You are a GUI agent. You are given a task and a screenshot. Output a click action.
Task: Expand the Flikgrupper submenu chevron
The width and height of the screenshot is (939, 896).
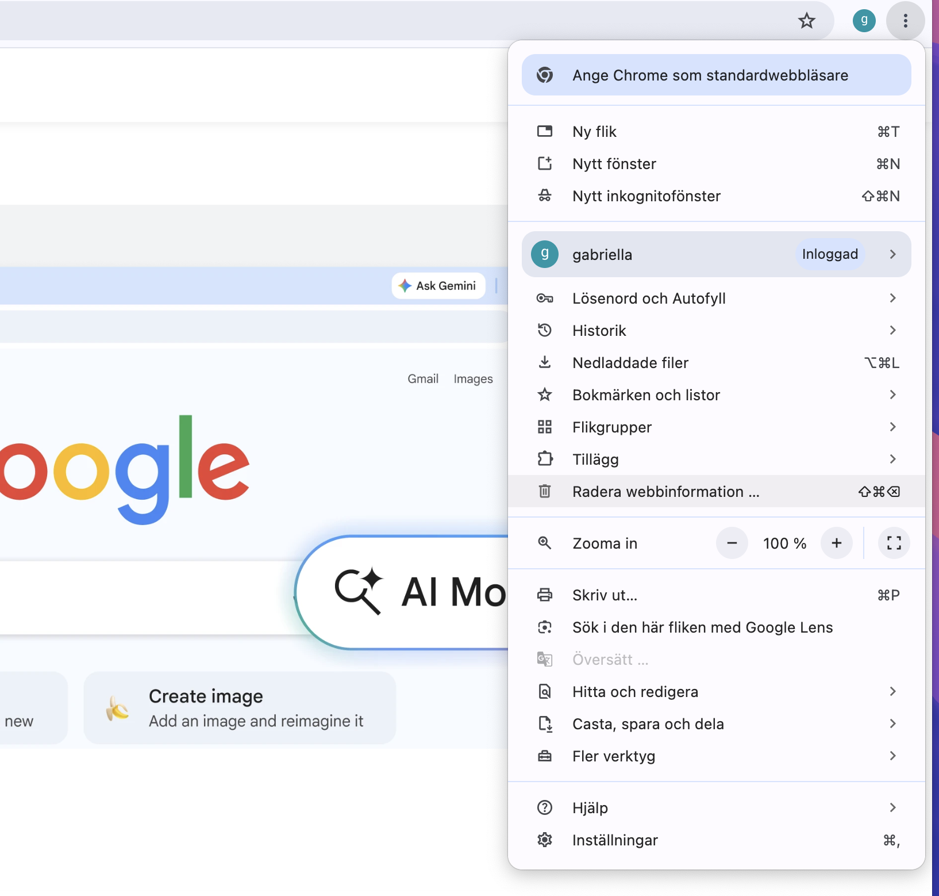[x=892, y=427]
